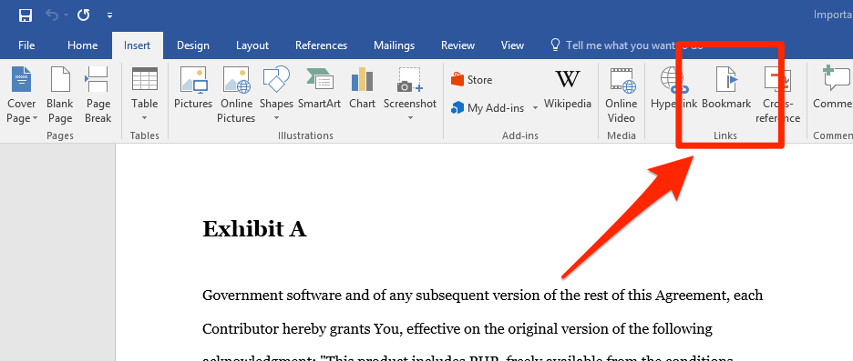Image resolution: width=853 pixels, height=361 pixels.
Task: Expand the Screenshot dropdown arrow
Action: click(409, 118)
